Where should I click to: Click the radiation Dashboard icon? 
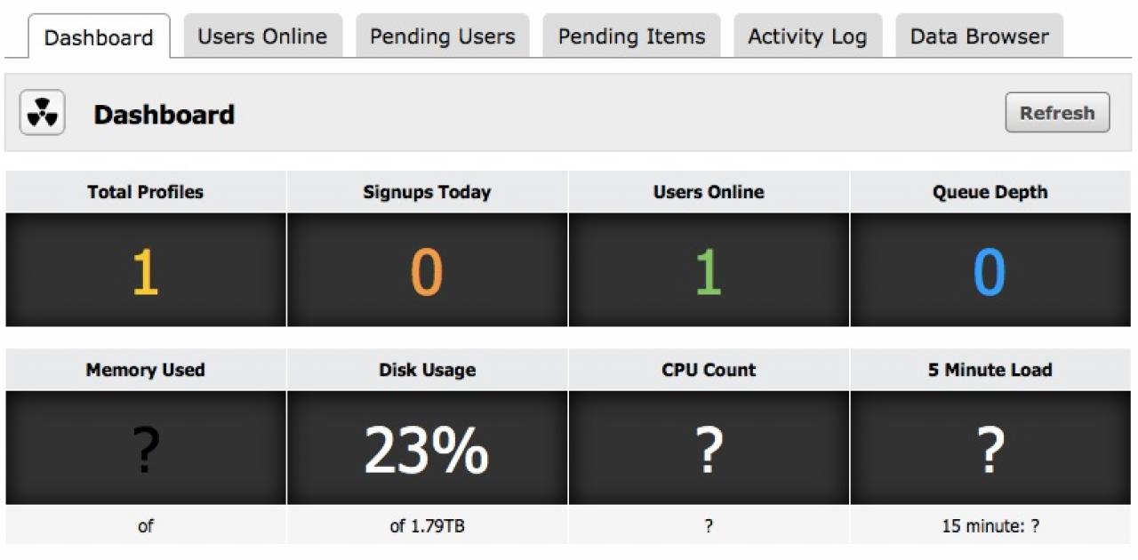pos(43,114)
